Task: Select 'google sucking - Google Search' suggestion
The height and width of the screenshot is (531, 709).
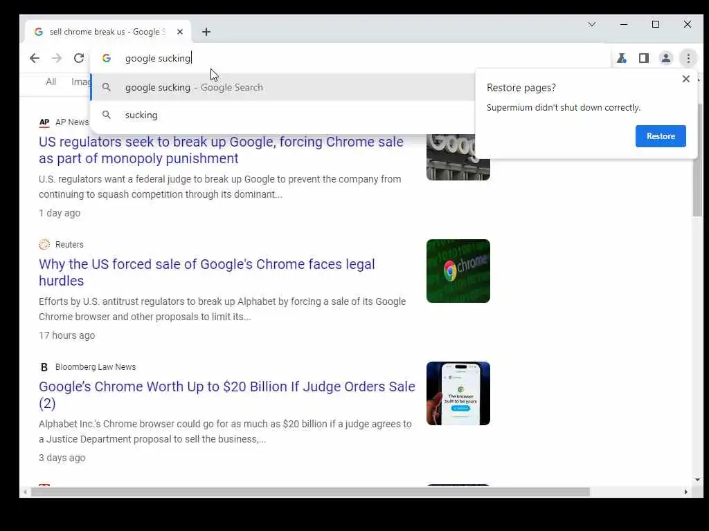Action: pos(283,87)
